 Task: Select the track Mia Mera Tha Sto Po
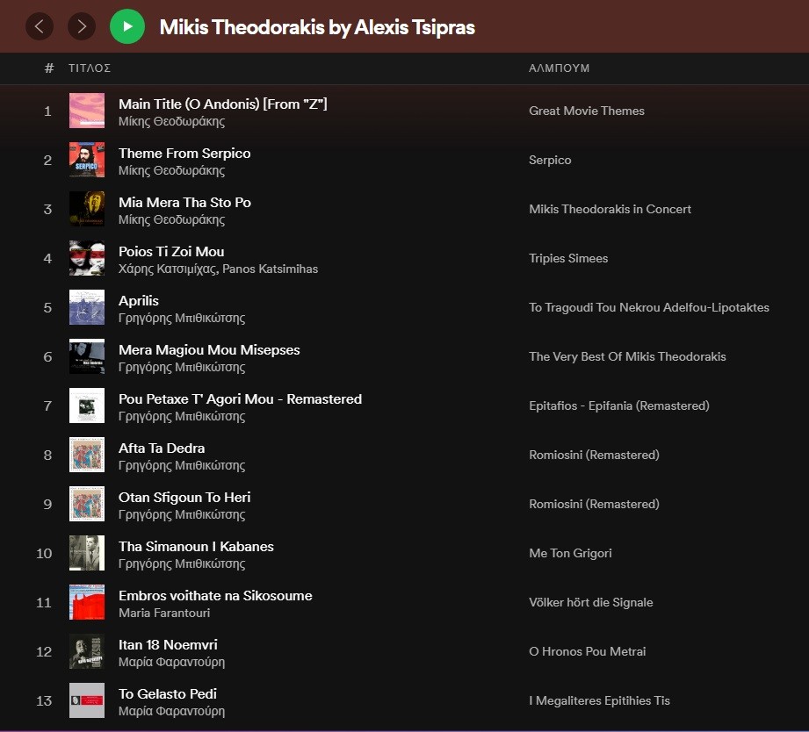[x=184, y=202]
